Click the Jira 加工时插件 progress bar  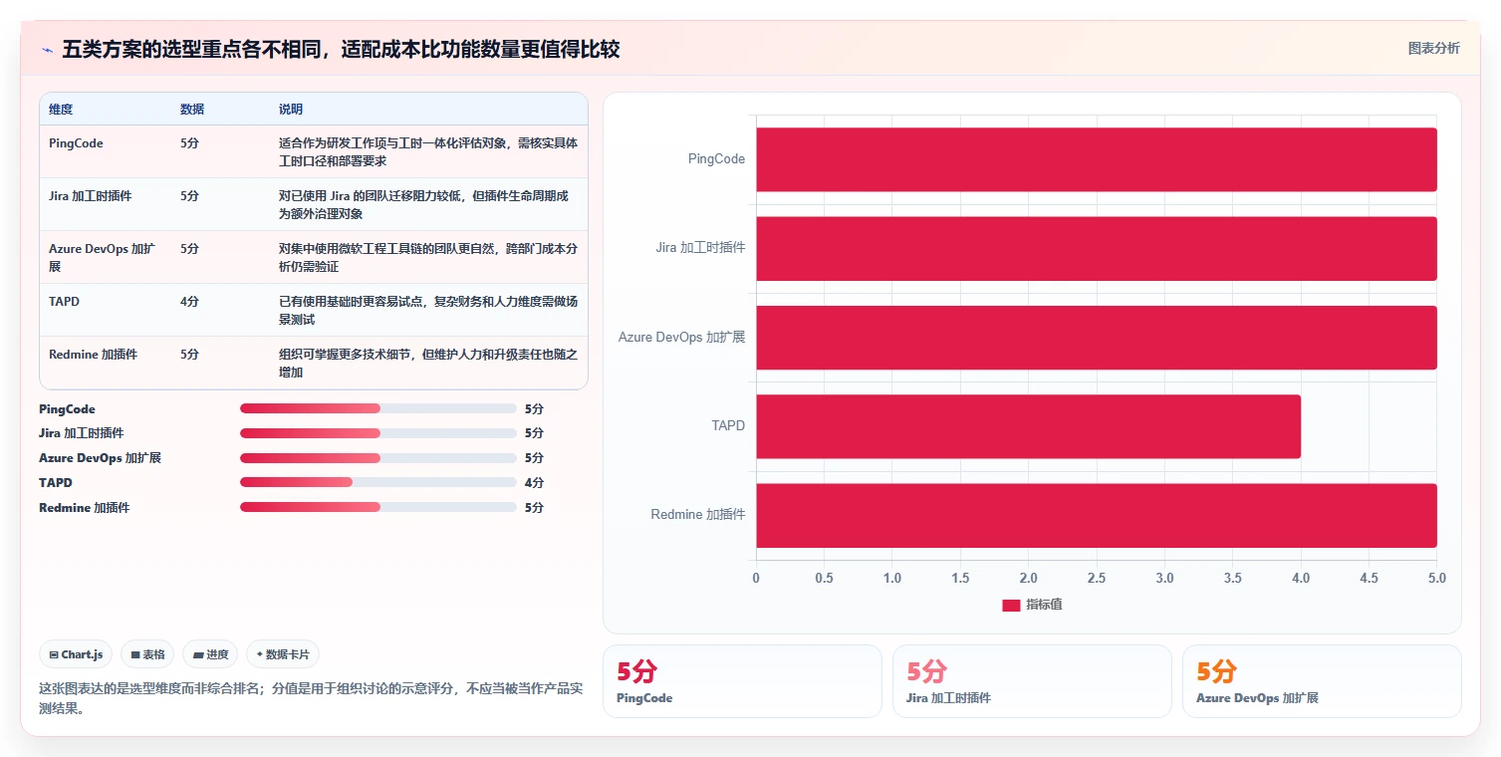(378, 433)
